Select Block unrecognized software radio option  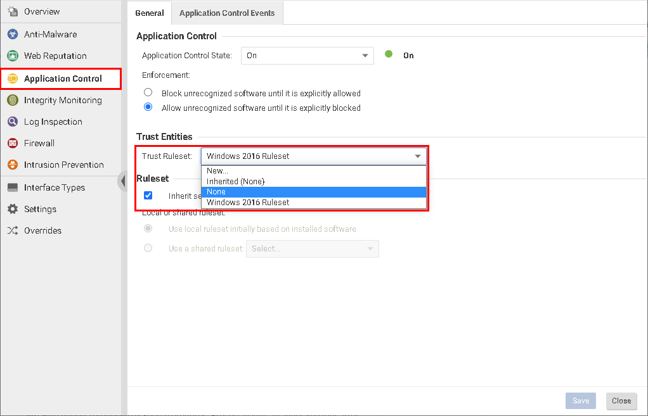148,93
